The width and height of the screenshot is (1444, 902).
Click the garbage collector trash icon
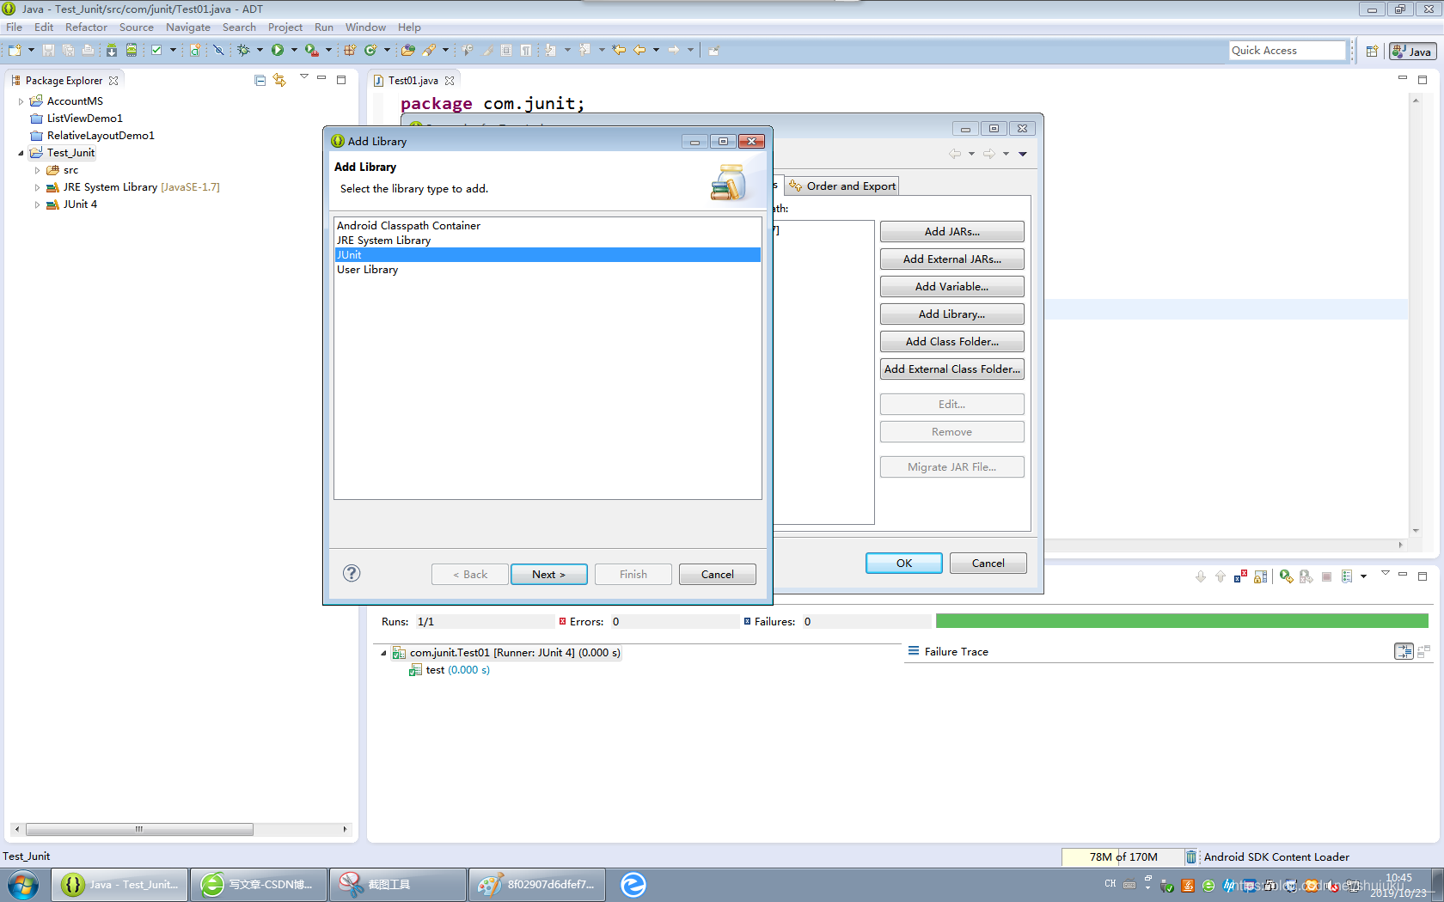pyautogui.click(x=1190, y=856)
